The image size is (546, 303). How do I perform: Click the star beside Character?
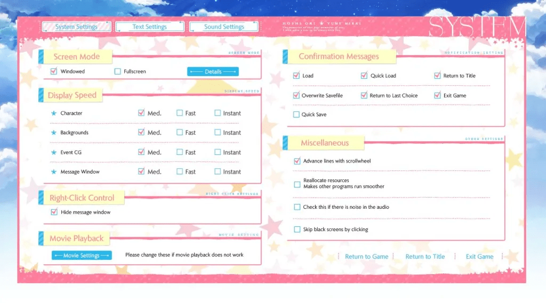coord(54,113)
